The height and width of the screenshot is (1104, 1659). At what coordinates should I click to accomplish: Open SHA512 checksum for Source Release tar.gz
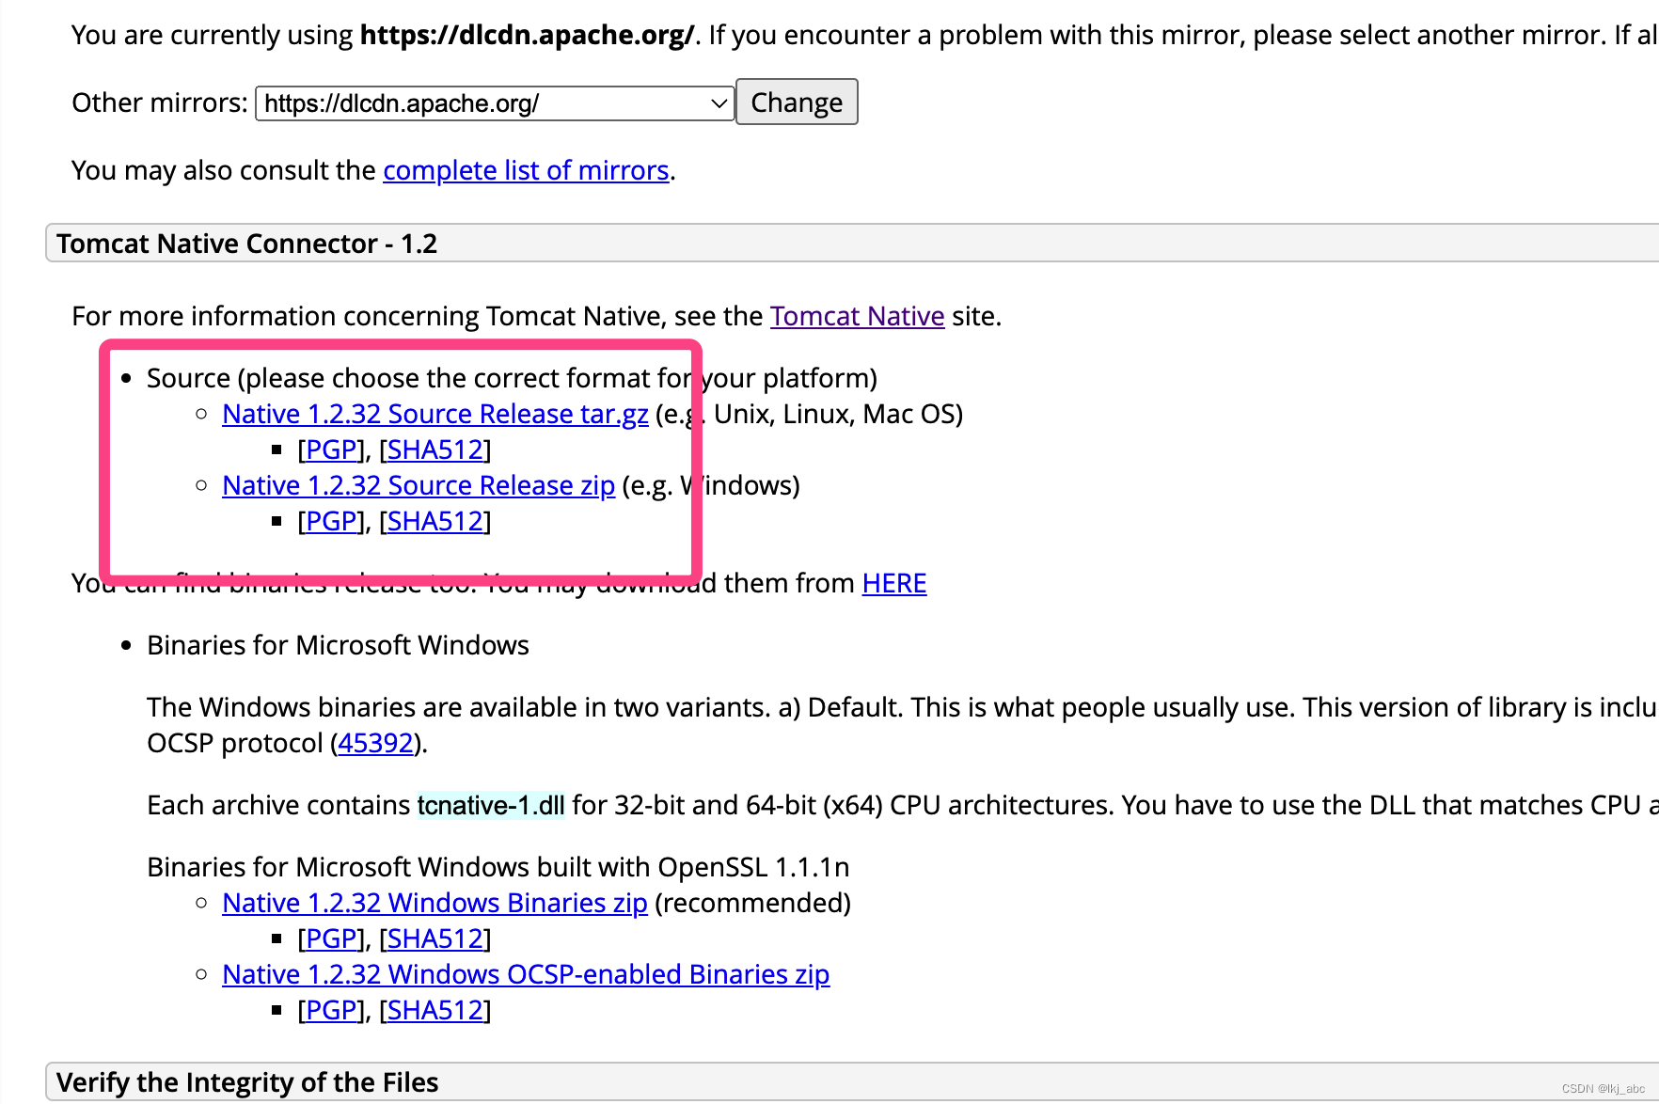(435, 449)
